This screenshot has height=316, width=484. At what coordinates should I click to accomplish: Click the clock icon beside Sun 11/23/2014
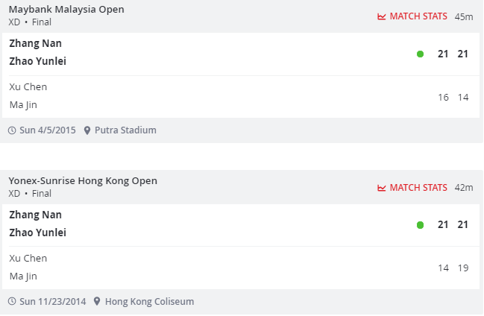tap(12, 302)
